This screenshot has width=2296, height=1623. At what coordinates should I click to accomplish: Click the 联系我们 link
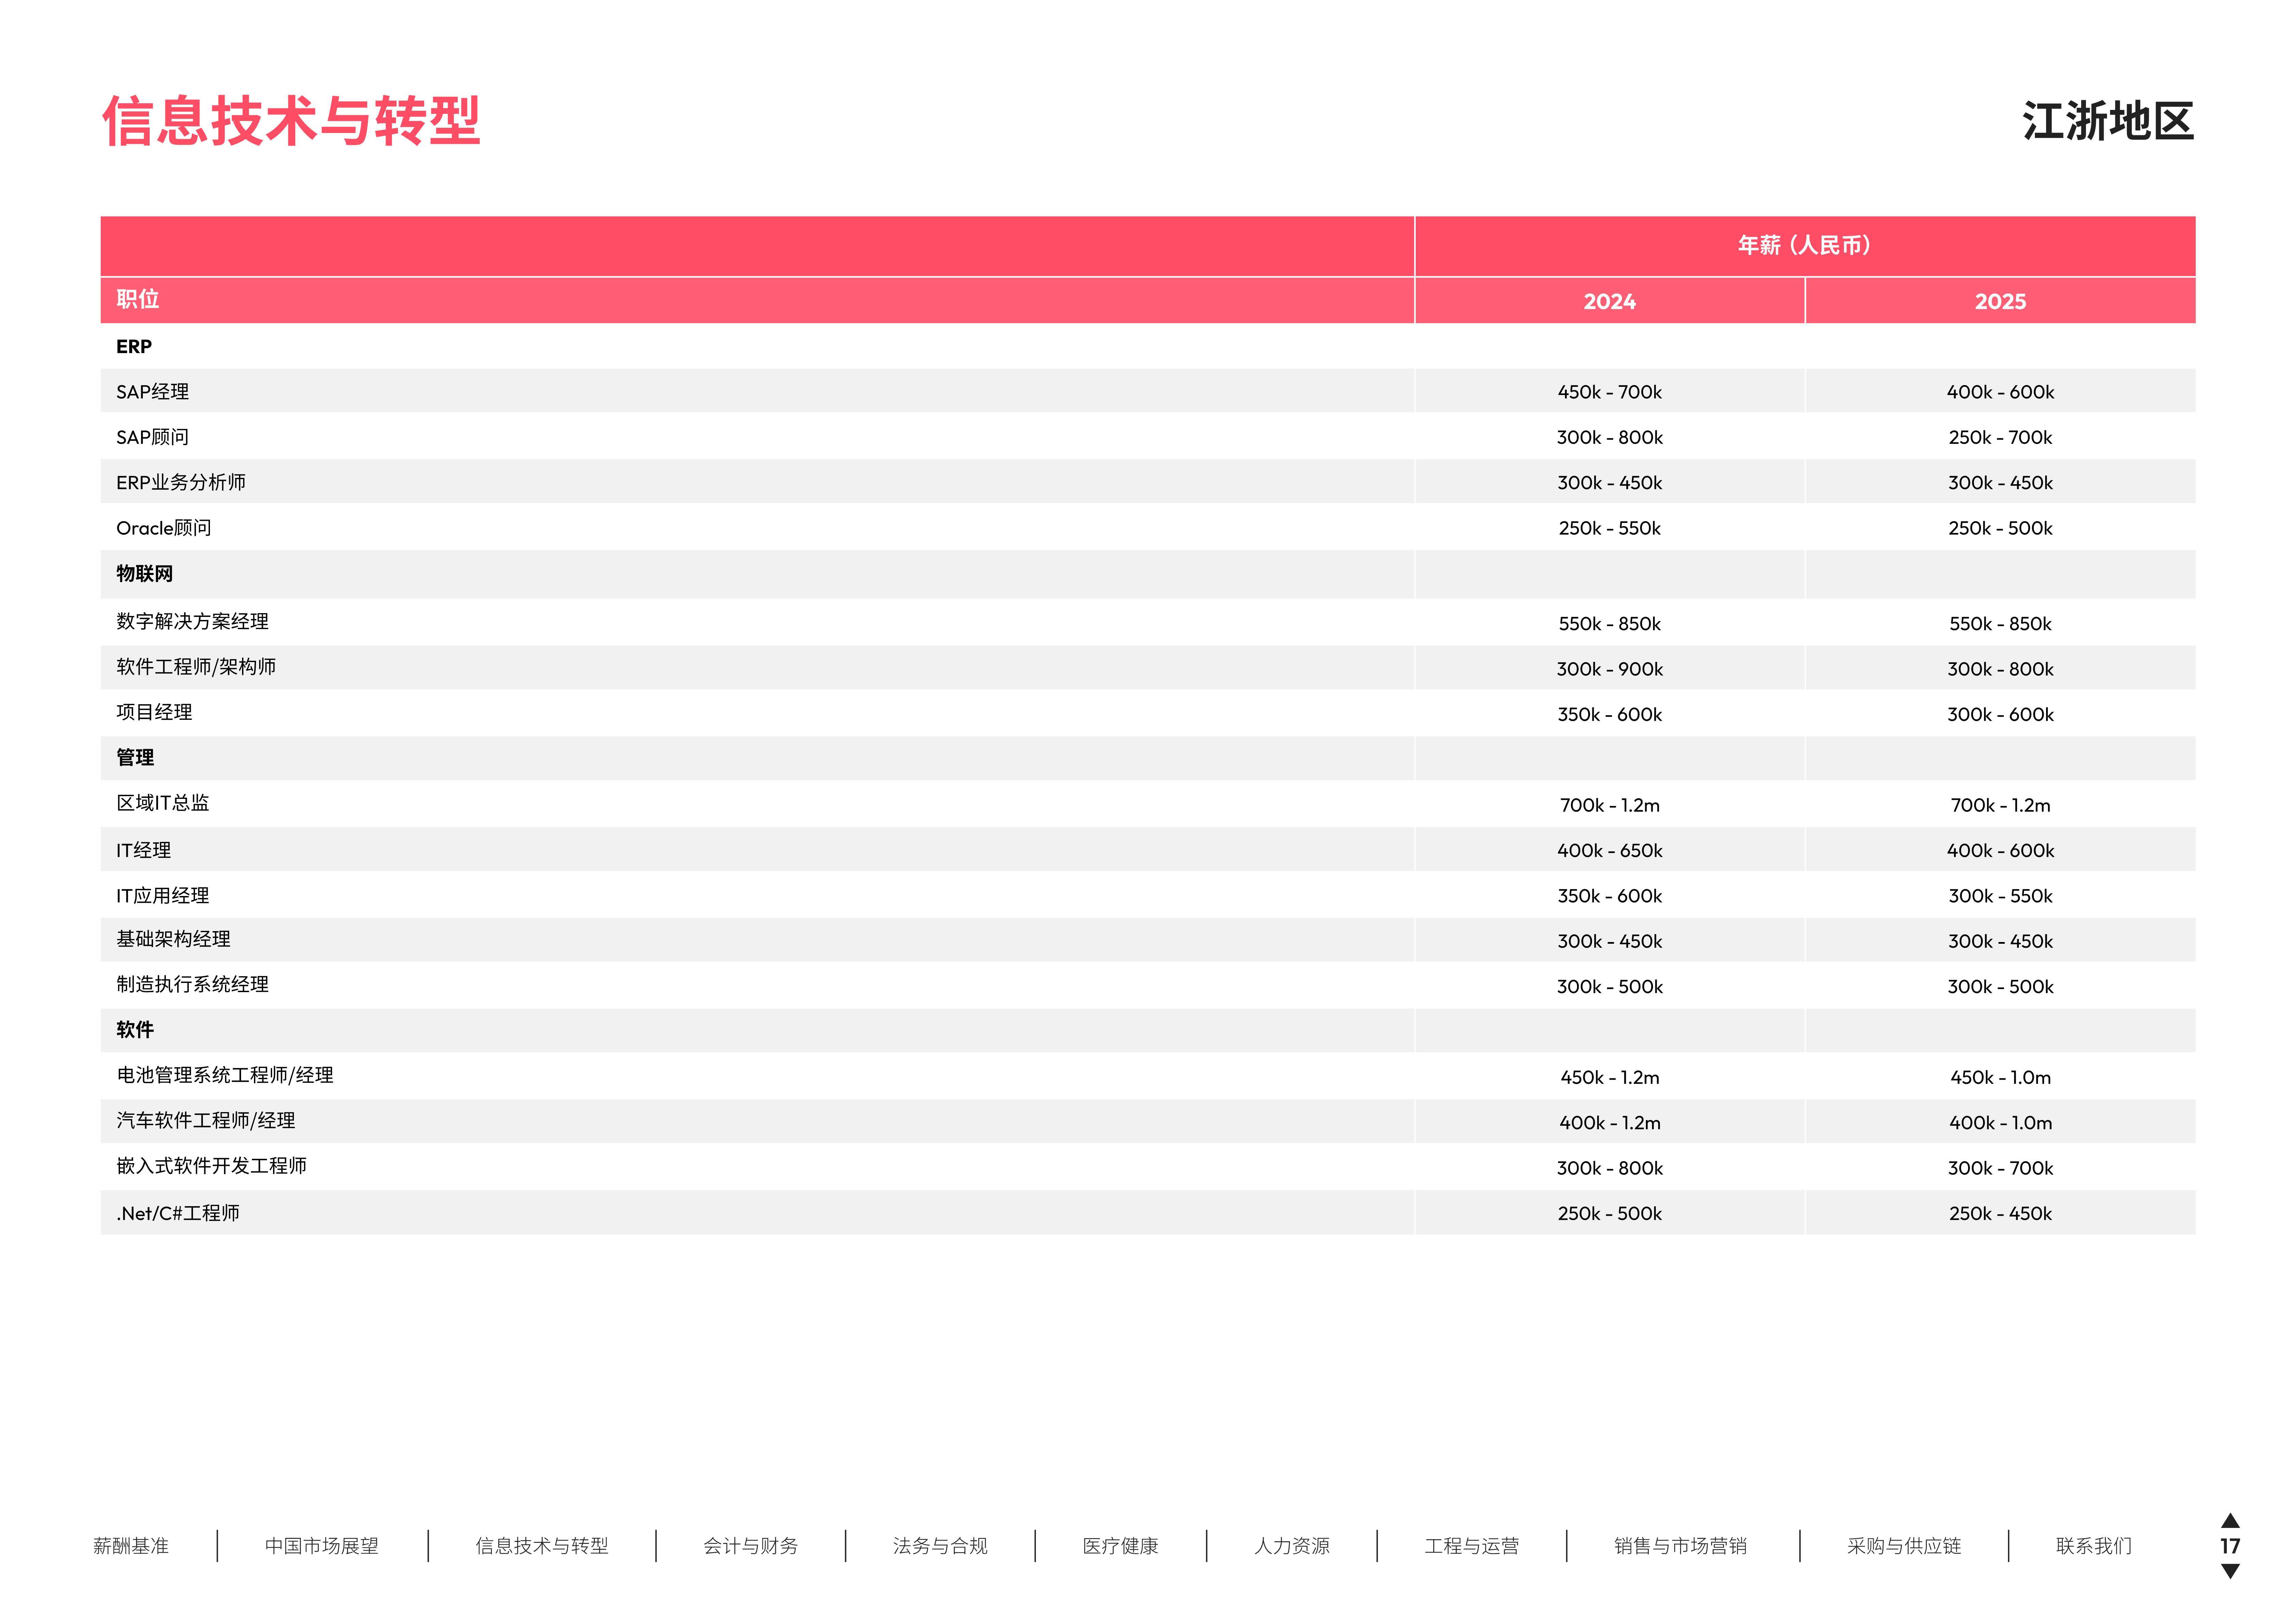pyautogui.click(x=2093, y=1546)
